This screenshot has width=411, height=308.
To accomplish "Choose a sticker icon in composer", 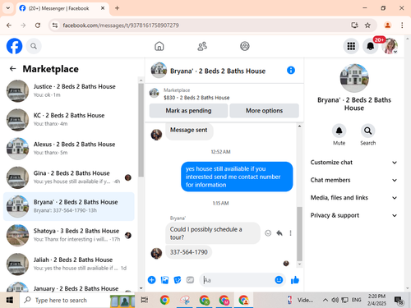I will click(x=178, y=280).
